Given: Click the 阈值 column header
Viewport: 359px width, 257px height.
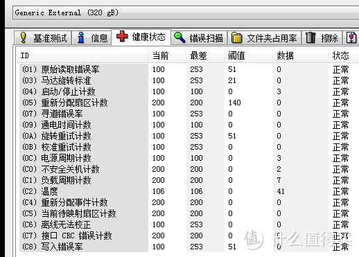Looking at the screenshot, I should point(248,55).
